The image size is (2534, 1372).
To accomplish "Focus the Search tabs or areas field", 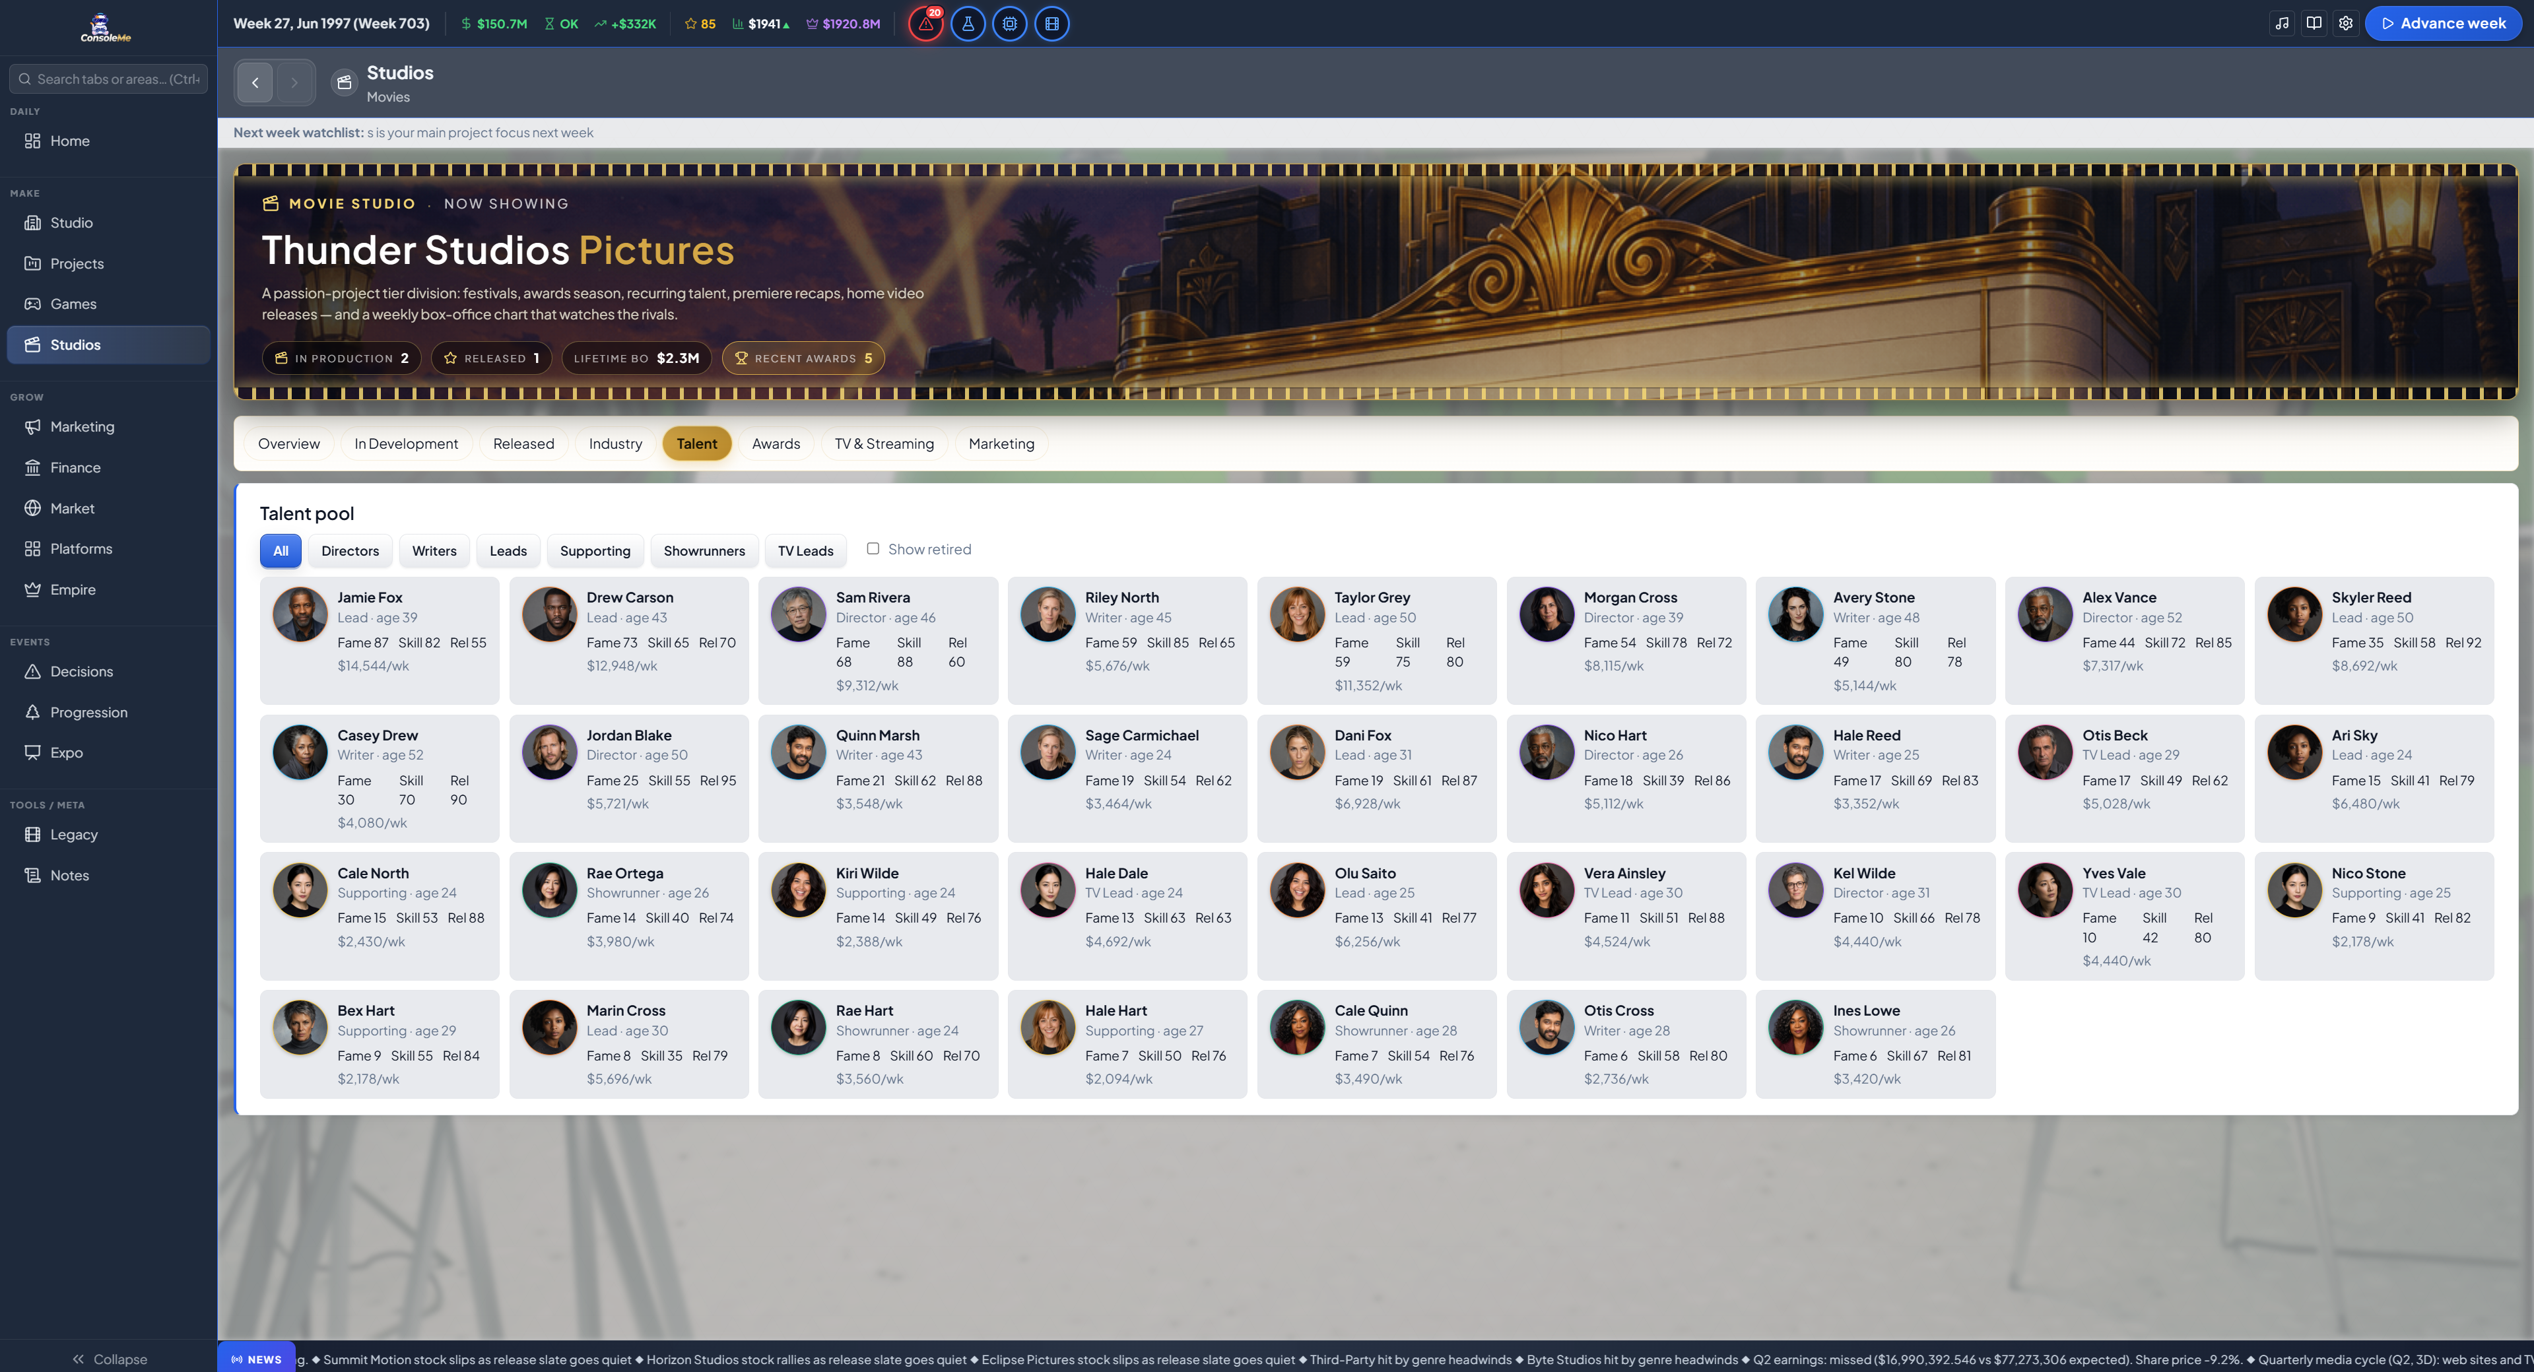I will (108, 79).
